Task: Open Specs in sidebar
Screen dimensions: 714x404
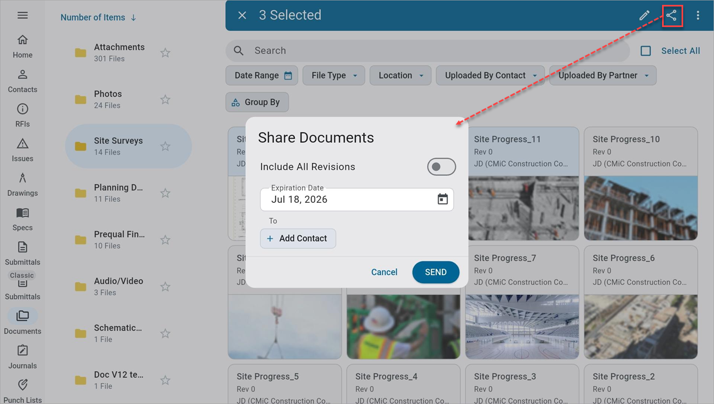Action: [22, 220]
